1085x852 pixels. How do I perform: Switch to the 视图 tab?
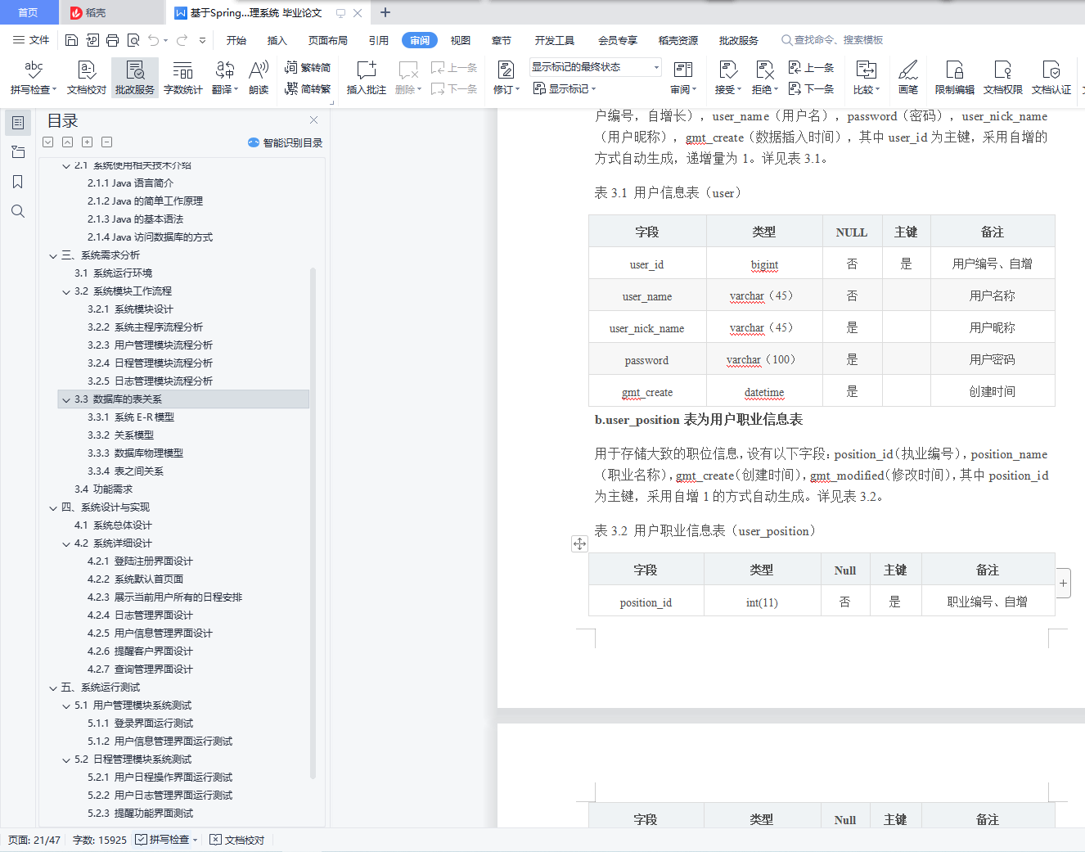pos(461,40)
